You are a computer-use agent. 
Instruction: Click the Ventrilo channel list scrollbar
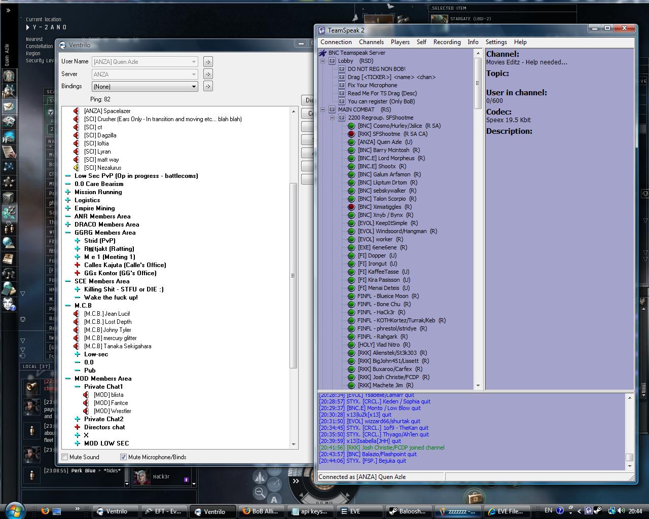pos(293,276)
